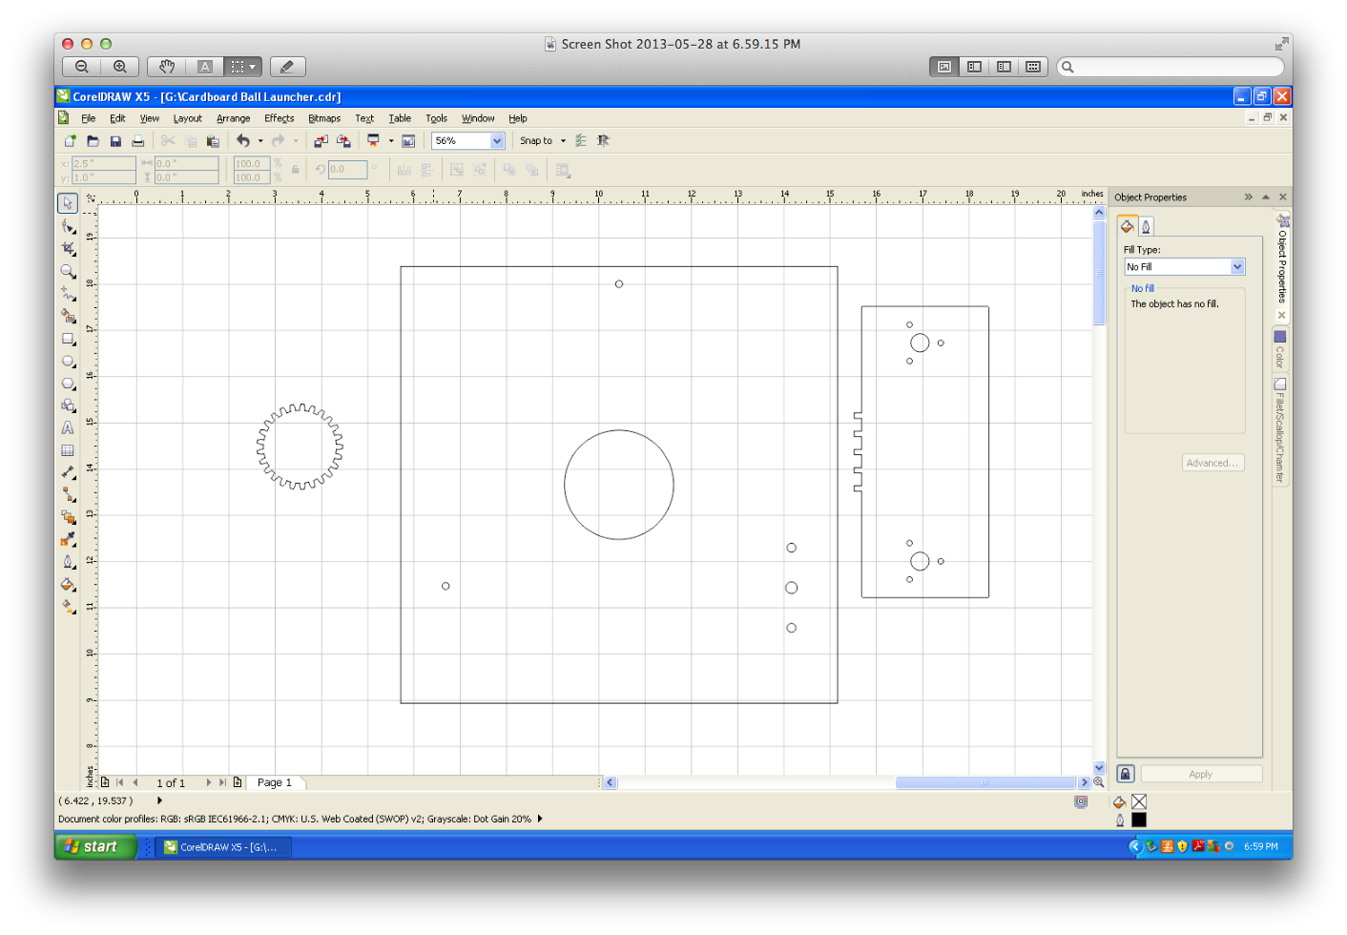The width and height of the screenshot is (1347, 935).
Task: Select the Blend interactive tool
Action: 68,517
